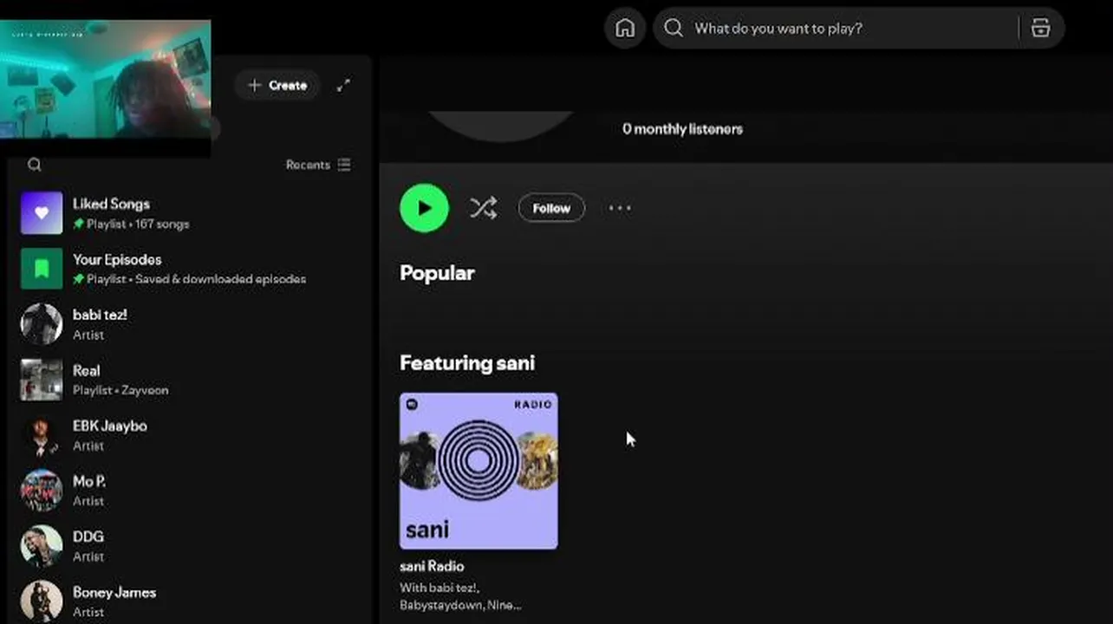Click the Create playlist button

[x=277, y=85]
